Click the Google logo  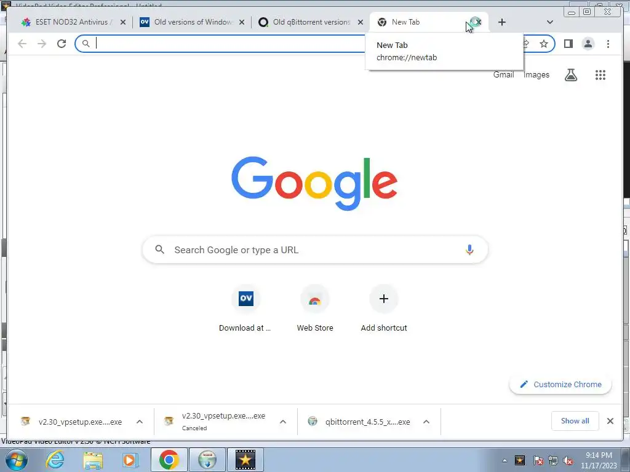pos(314,183)
